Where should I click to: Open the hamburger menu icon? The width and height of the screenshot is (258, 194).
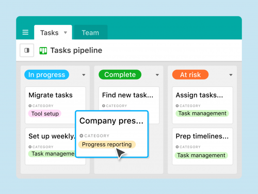(x=25, y=32)
